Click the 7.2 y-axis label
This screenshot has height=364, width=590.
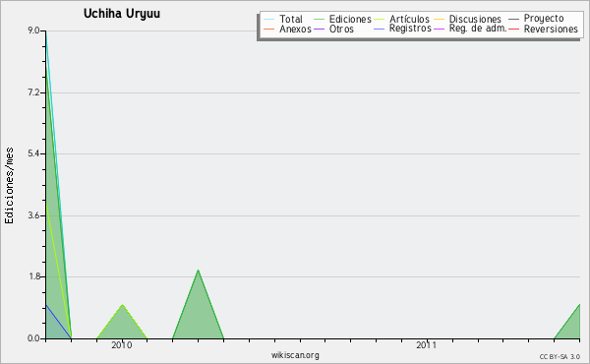33,92
